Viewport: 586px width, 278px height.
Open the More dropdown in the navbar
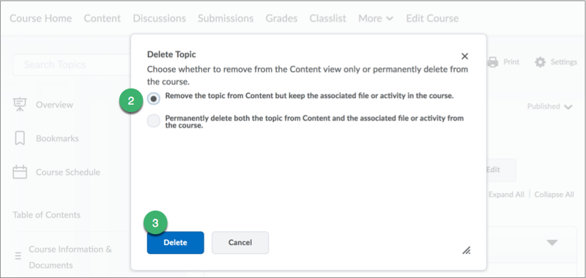376,18
